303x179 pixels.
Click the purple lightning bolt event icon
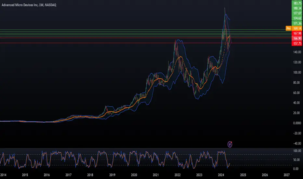pos(230,144)
